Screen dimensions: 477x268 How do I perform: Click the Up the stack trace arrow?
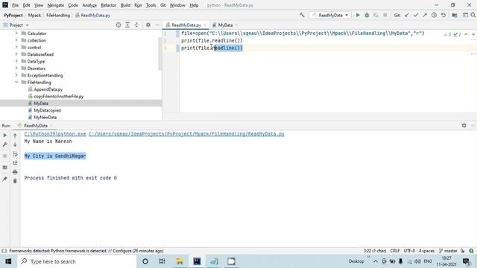pyautogui.click(x=15, y=135)
